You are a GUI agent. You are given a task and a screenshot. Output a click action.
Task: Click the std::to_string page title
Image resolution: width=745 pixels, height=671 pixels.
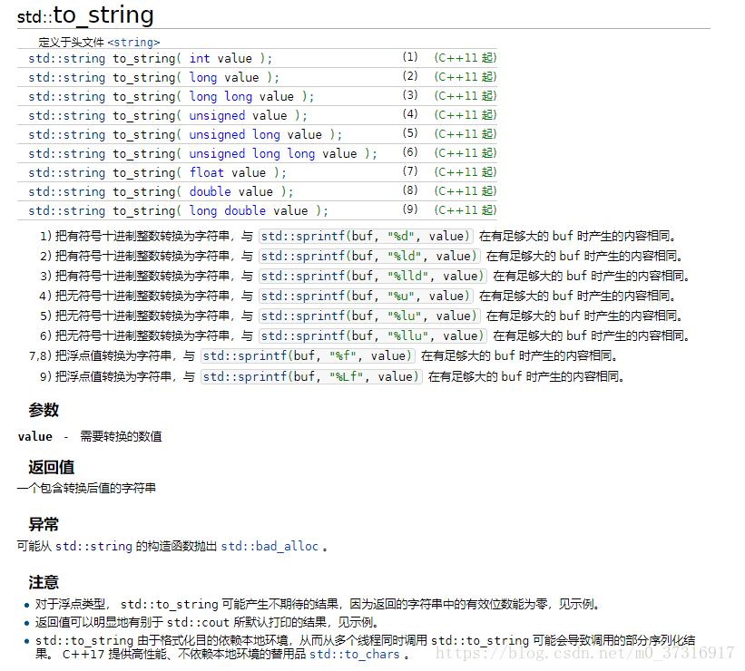[85, 15]
